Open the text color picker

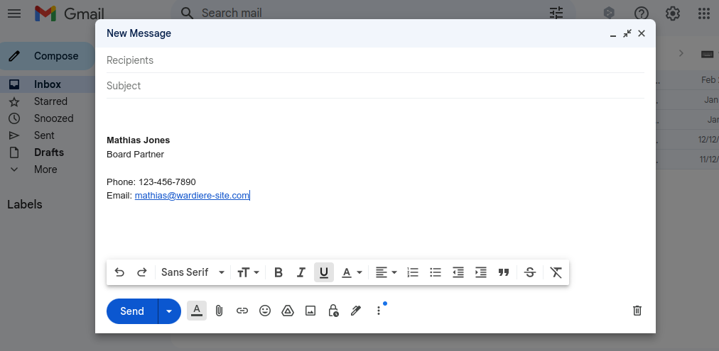352,272
